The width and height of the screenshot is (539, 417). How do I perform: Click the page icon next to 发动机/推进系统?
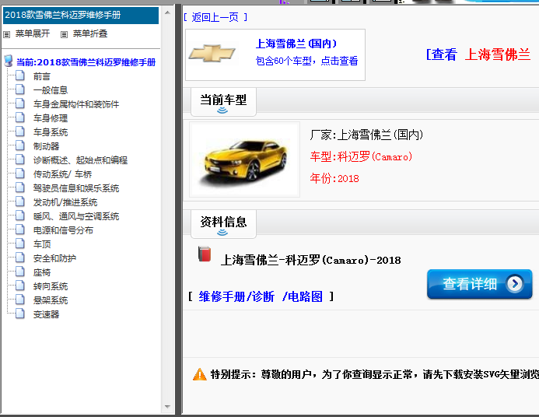pos(20,201)
